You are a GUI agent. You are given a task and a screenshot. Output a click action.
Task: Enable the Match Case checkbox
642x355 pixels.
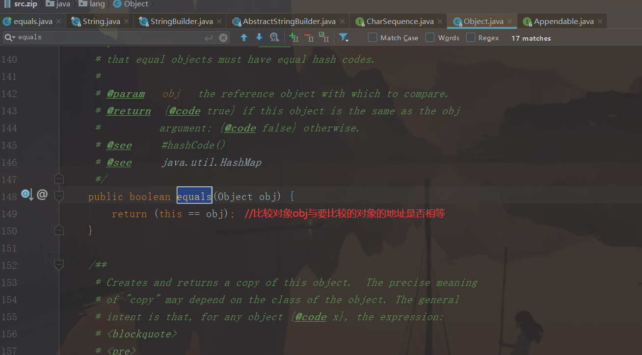(373, 38)
